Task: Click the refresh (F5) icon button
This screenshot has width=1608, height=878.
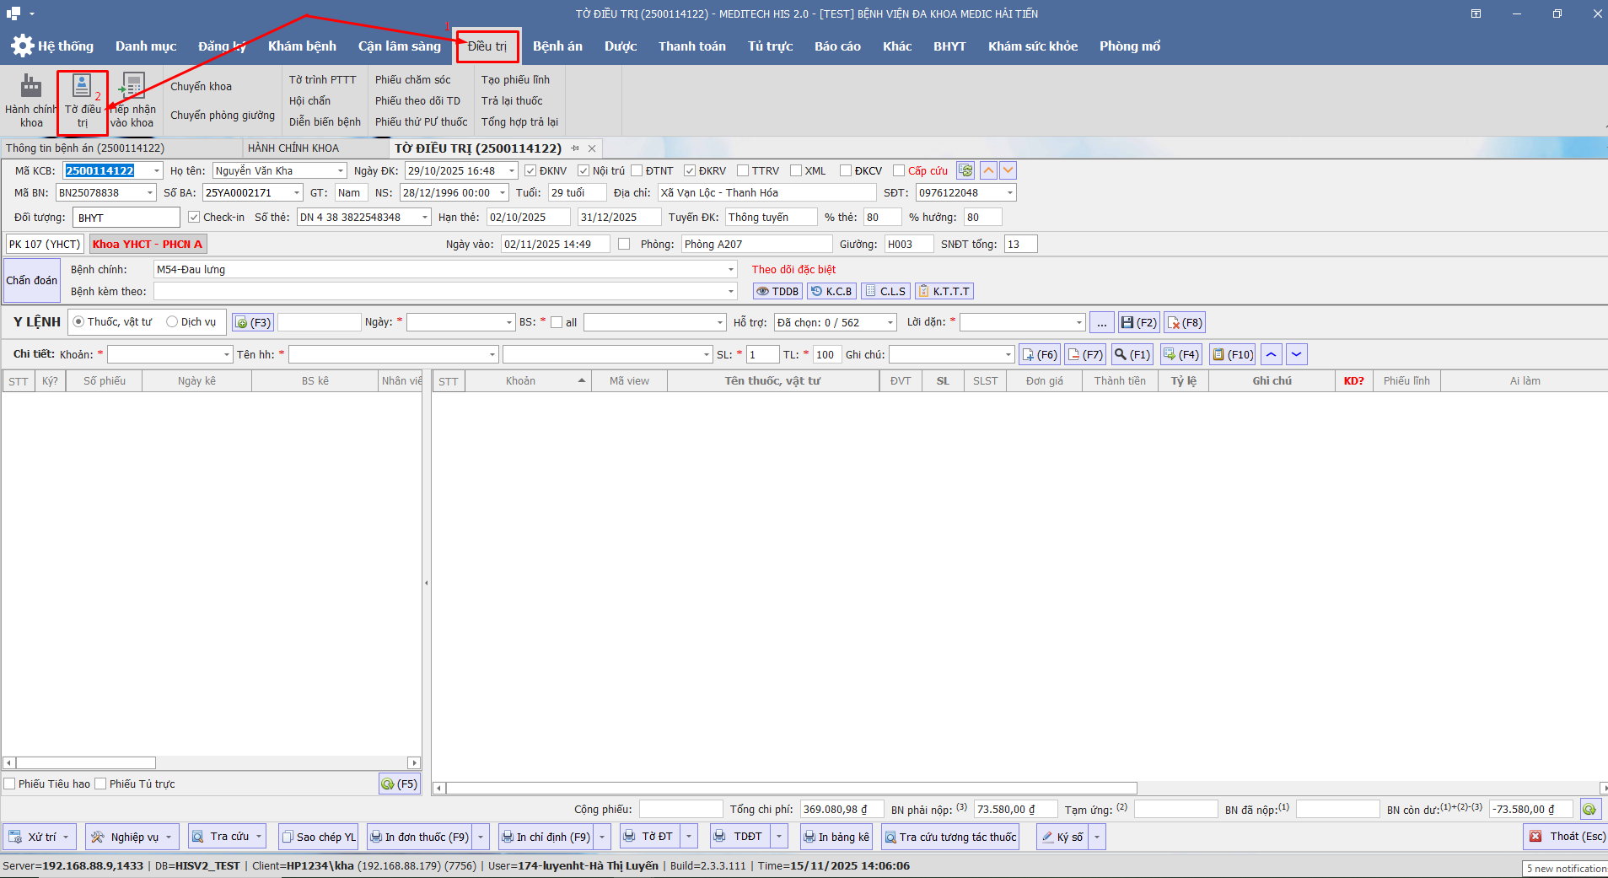Action: point(399,784)
